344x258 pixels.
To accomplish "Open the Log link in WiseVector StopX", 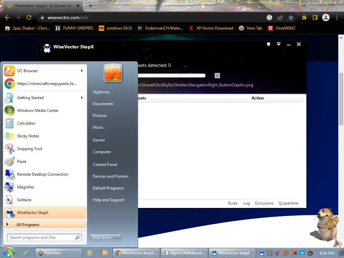I will pos(246,203).
